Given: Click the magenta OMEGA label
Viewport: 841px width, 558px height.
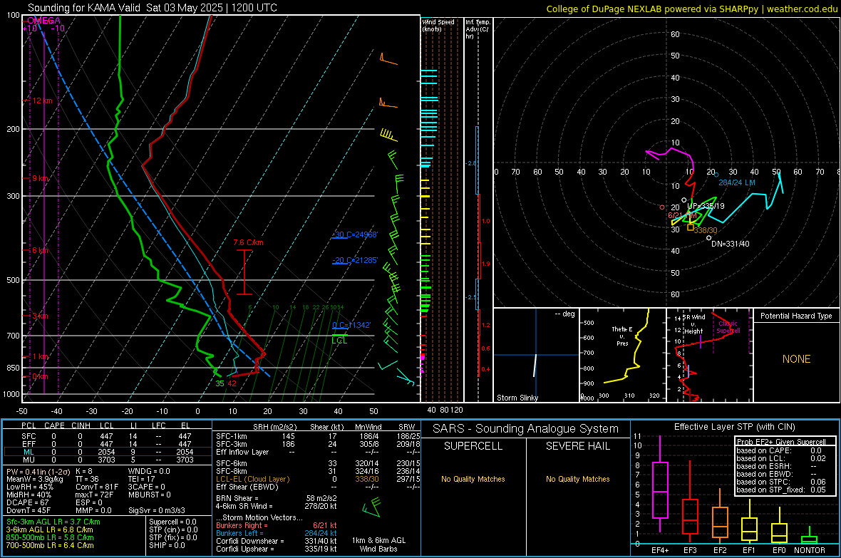Looking at the screenshot, I should (43, 21).
